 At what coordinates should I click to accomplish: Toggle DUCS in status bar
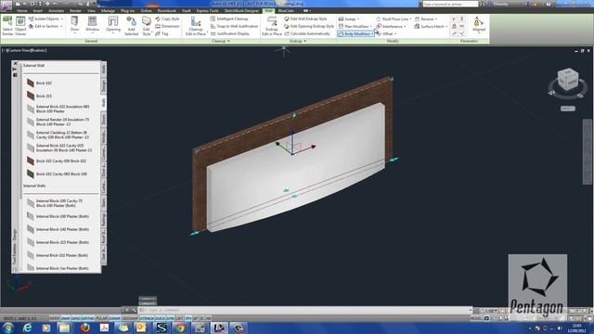pos(160,318)
